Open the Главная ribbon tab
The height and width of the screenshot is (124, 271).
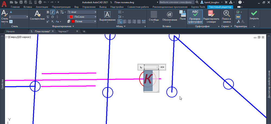pyautogui.click(x=15, y=7)
